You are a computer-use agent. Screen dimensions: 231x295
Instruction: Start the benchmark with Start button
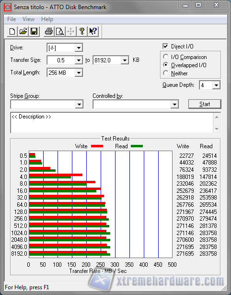click(205, 104)
